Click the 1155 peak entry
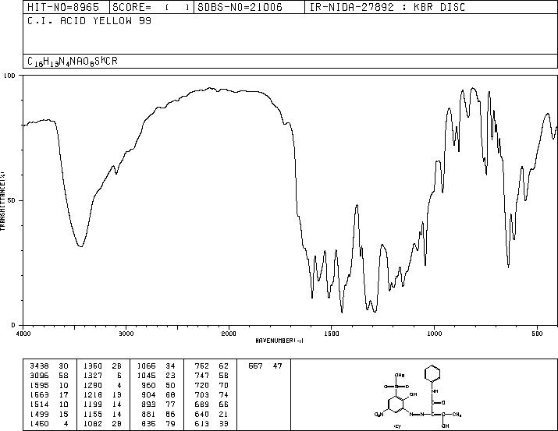 102,414
